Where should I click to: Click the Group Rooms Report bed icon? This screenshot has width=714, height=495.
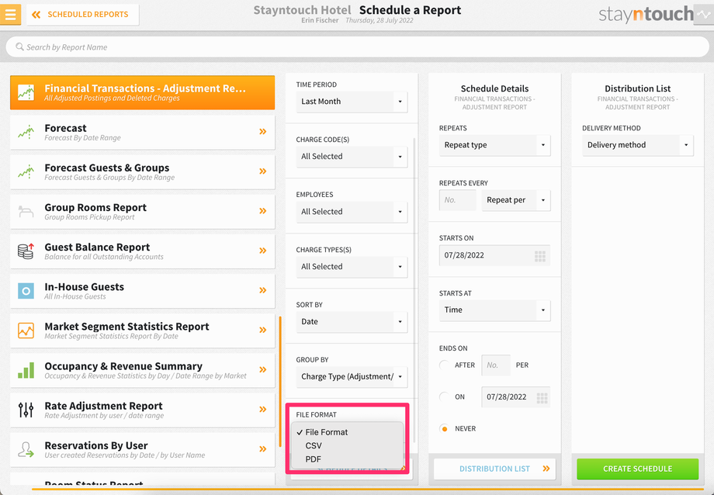(x=26, y=211)
